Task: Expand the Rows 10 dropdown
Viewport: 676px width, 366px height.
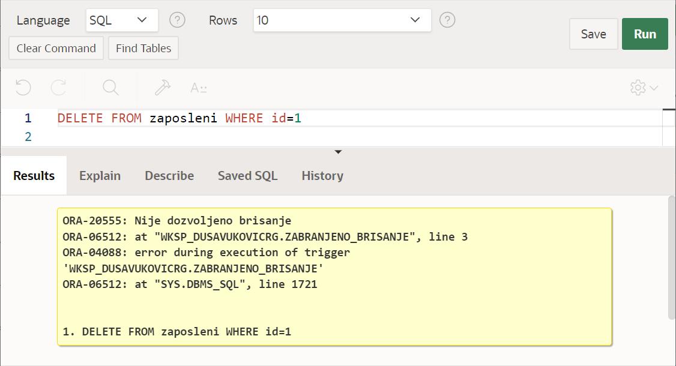Action: (x=342, y=20)
